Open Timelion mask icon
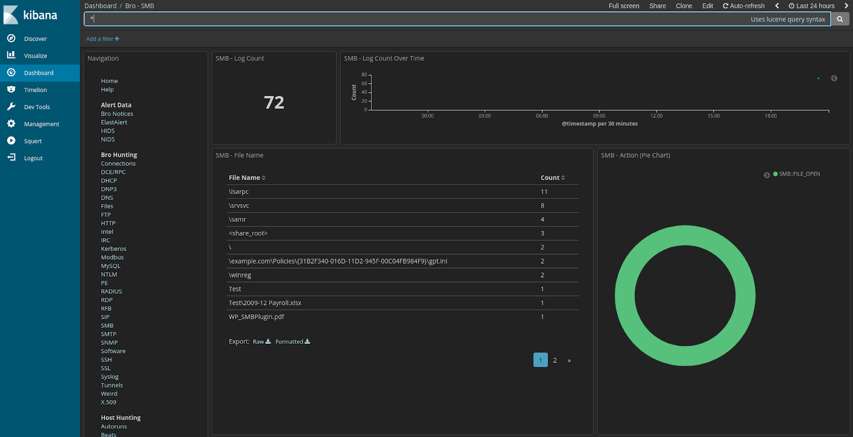This screenshot has height=437, width=853. pos(11,90)
